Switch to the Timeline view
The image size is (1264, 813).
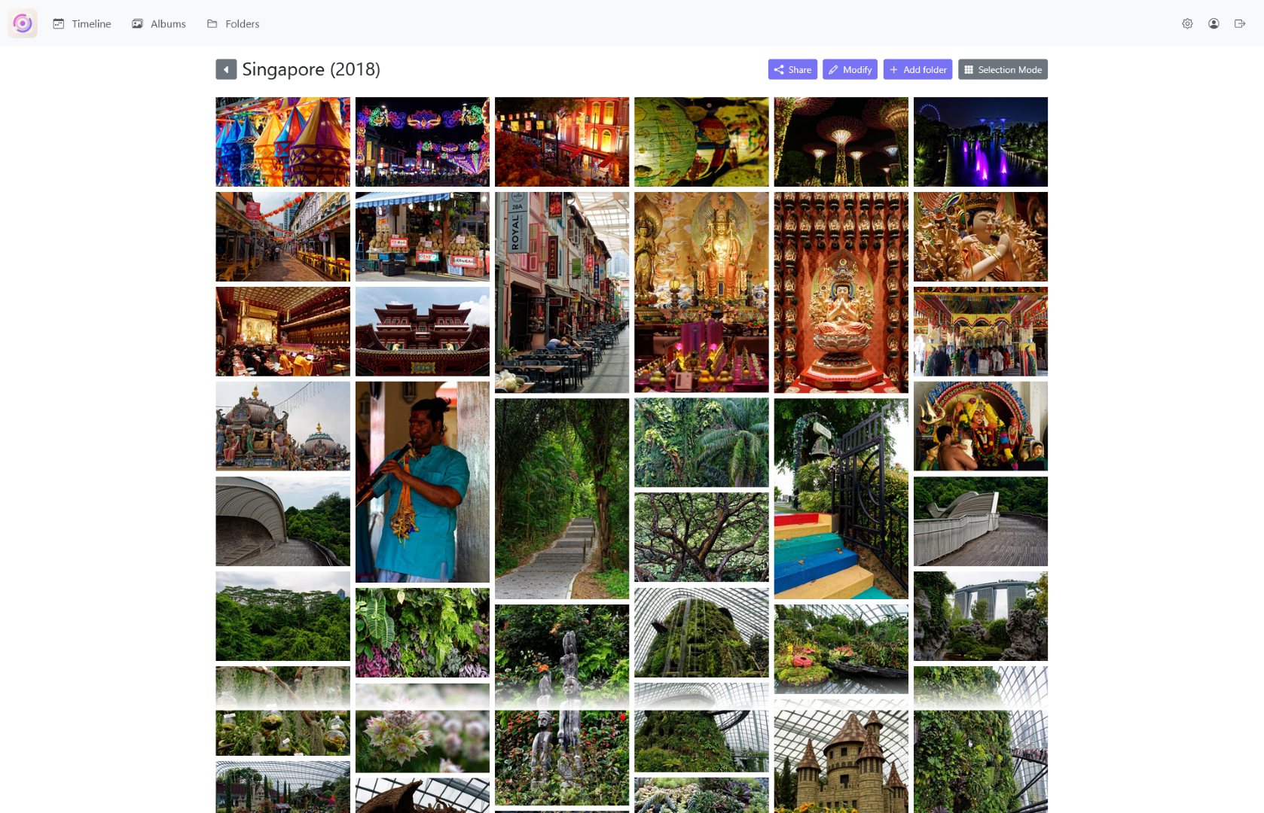[90, 23]
